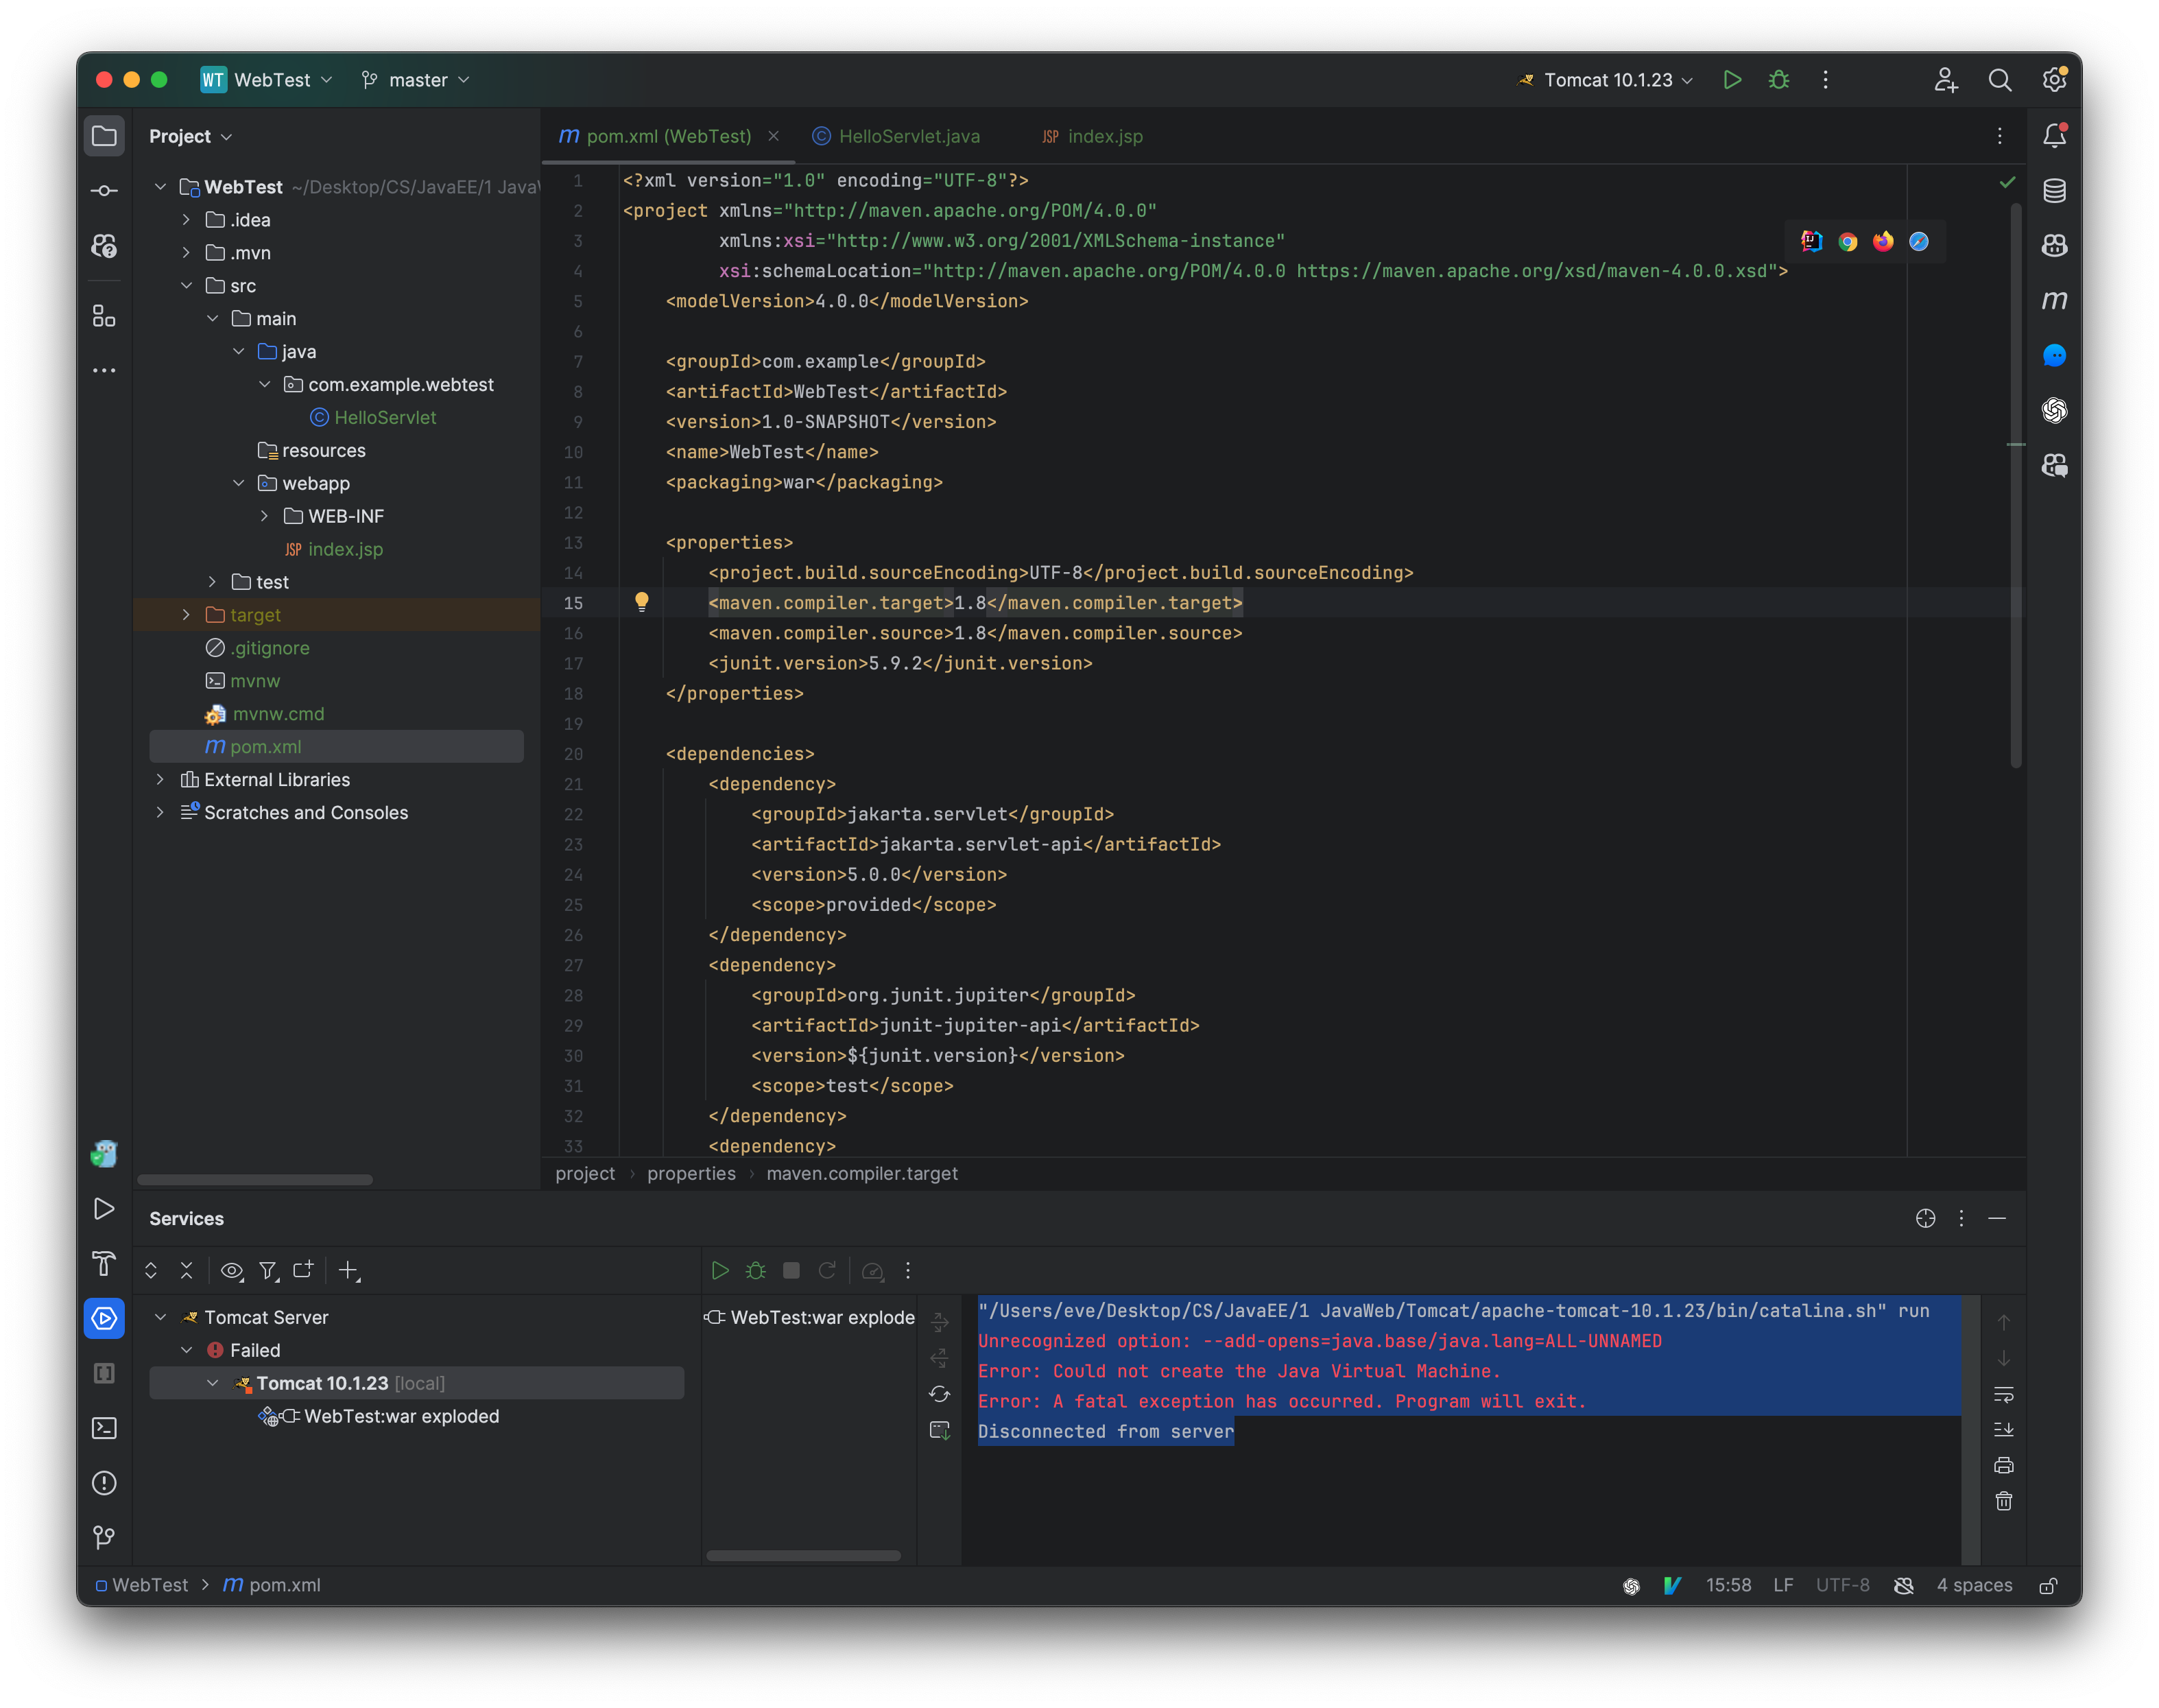Open the Maven panel on the right sidebar
The image size is (2159, 1708).
[x=2055, y=300]
